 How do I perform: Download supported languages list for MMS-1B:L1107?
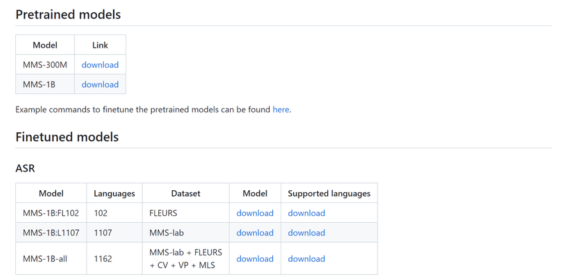(x=306, y=233)
